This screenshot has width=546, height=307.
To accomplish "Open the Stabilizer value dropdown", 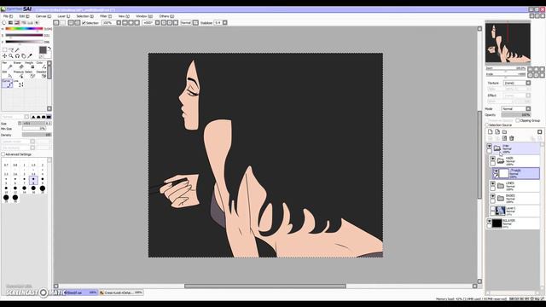I will click(x=224, y=23).
